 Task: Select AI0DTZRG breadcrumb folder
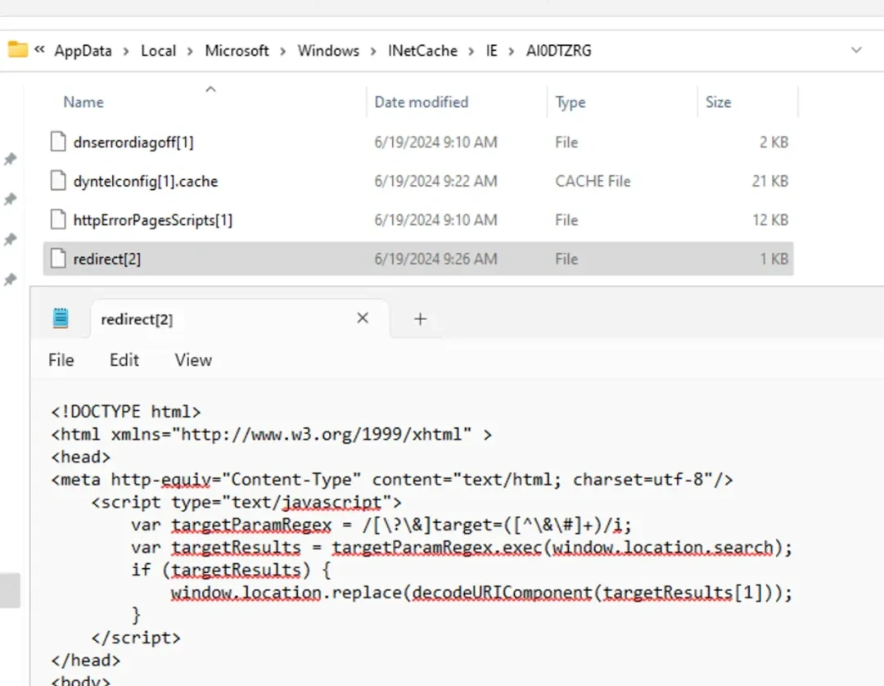[559, 51]
